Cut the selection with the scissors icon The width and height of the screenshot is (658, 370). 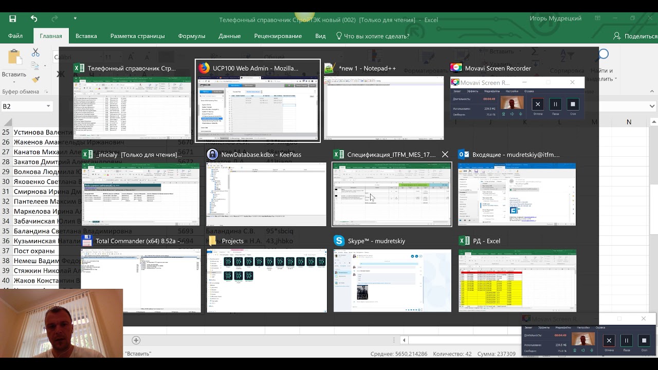[x=35, y=52]
